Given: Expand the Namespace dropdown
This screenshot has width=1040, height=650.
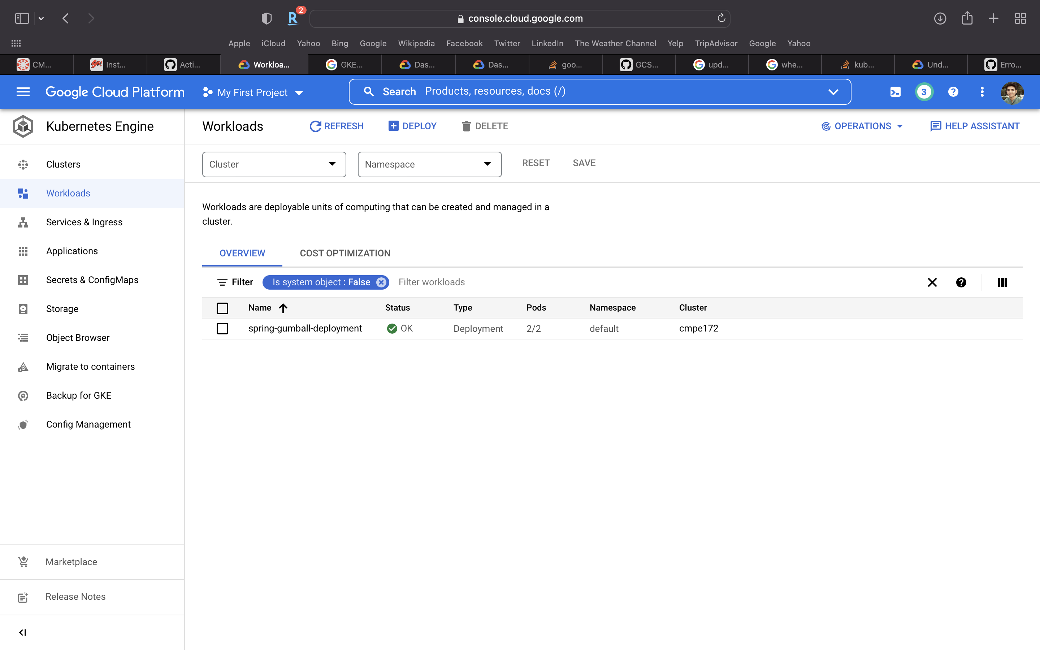Looking at the screenshot, I should (429, 164).
